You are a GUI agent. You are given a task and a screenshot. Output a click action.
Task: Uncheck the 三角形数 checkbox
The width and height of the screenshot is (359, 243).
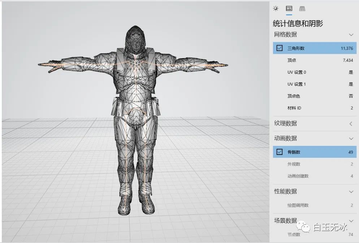point(279,48)
